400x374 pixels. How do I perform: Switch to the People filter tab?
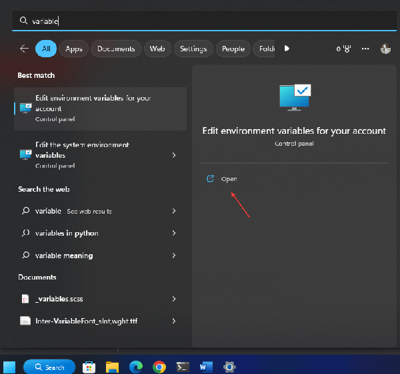[233, 49]
